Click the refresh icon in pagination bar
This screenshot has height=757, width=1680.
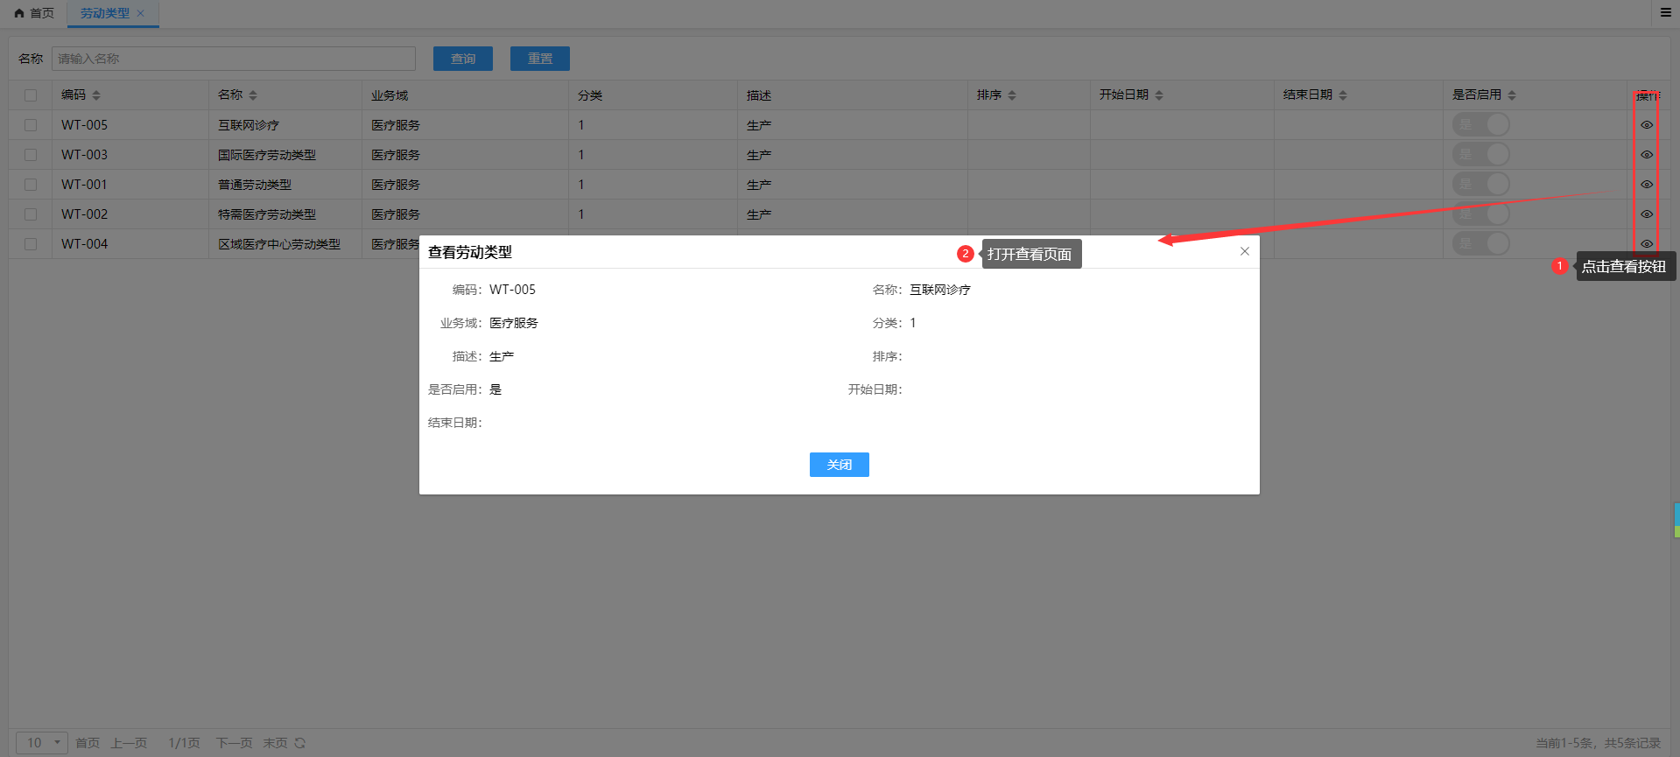click(x=300, y=743)
